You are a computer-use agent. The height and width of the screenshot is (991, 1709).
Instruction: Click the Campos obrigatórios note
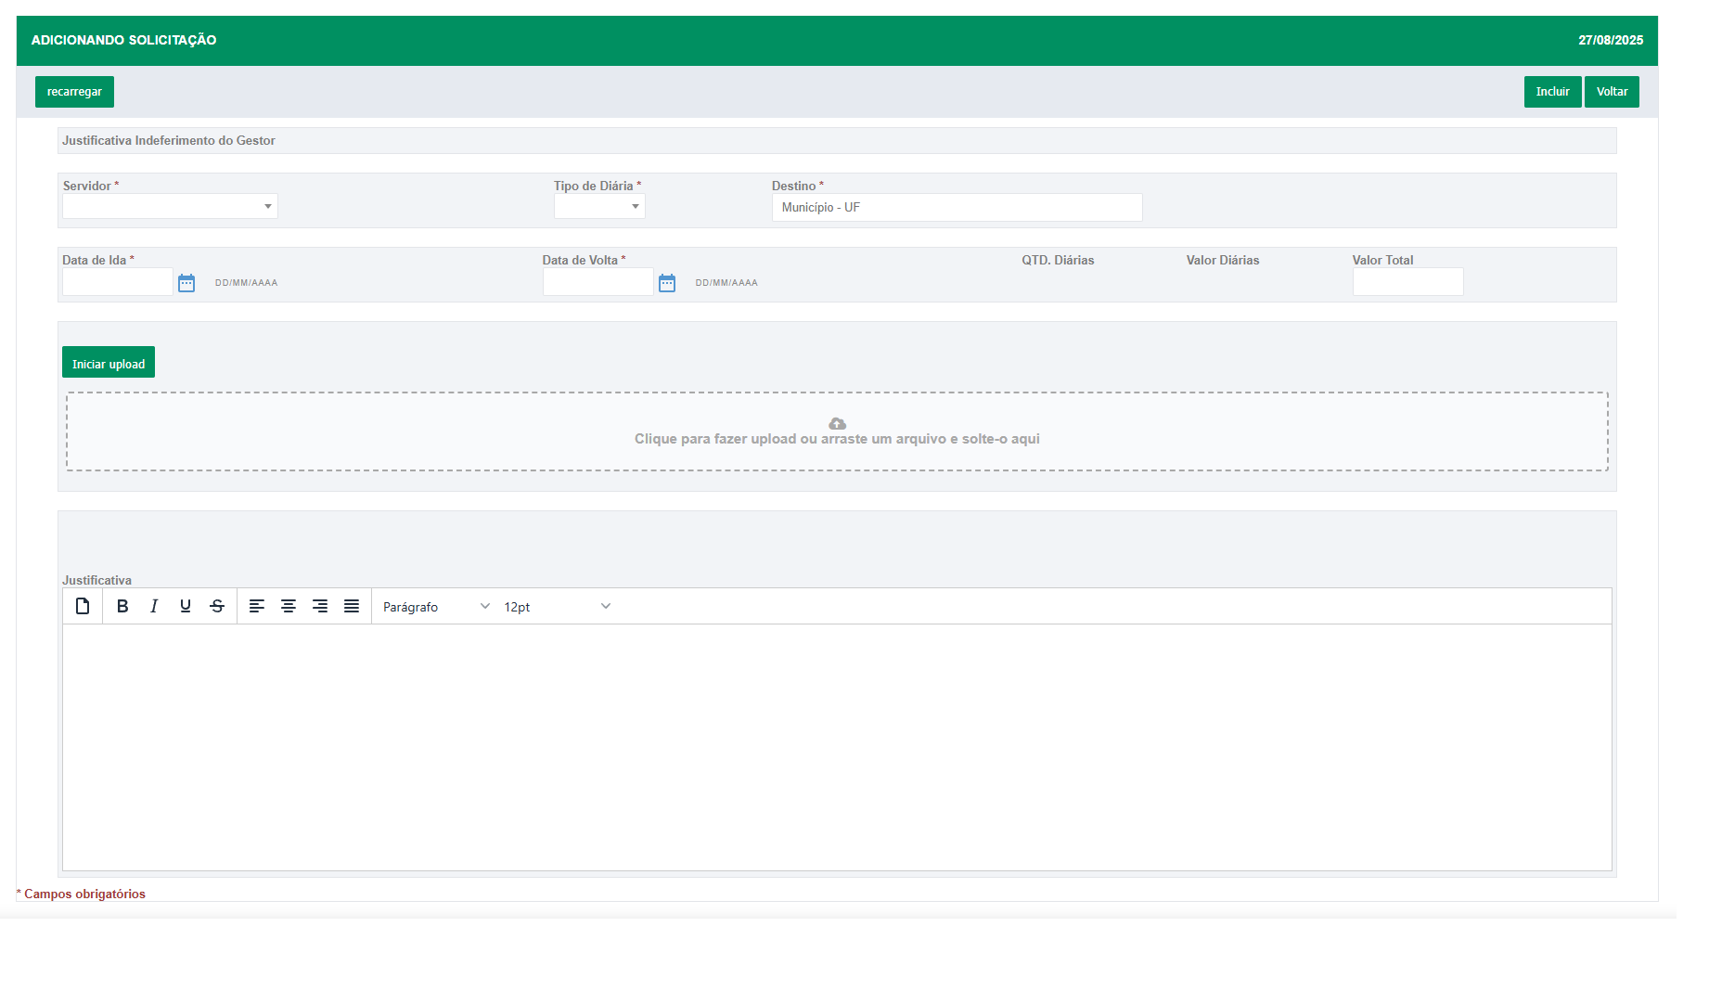pos(82,894)
